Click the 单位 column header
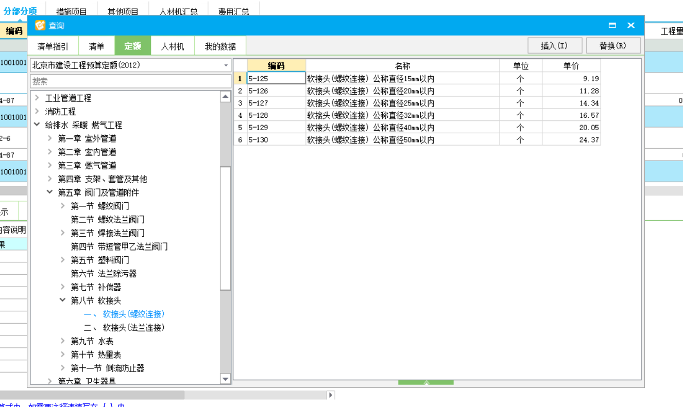 click(x=521, y=65)
